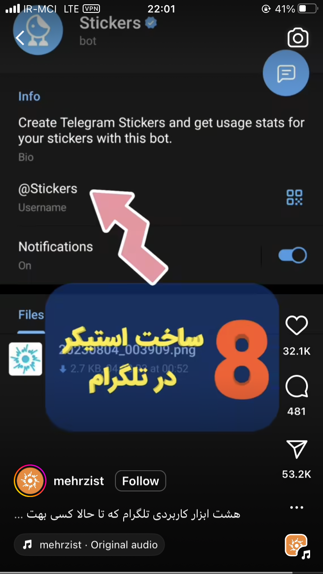Viewport: 323px width, 574px height.
Task: Expand the truncated Persian caption text
Action: (x=127, y=514)
